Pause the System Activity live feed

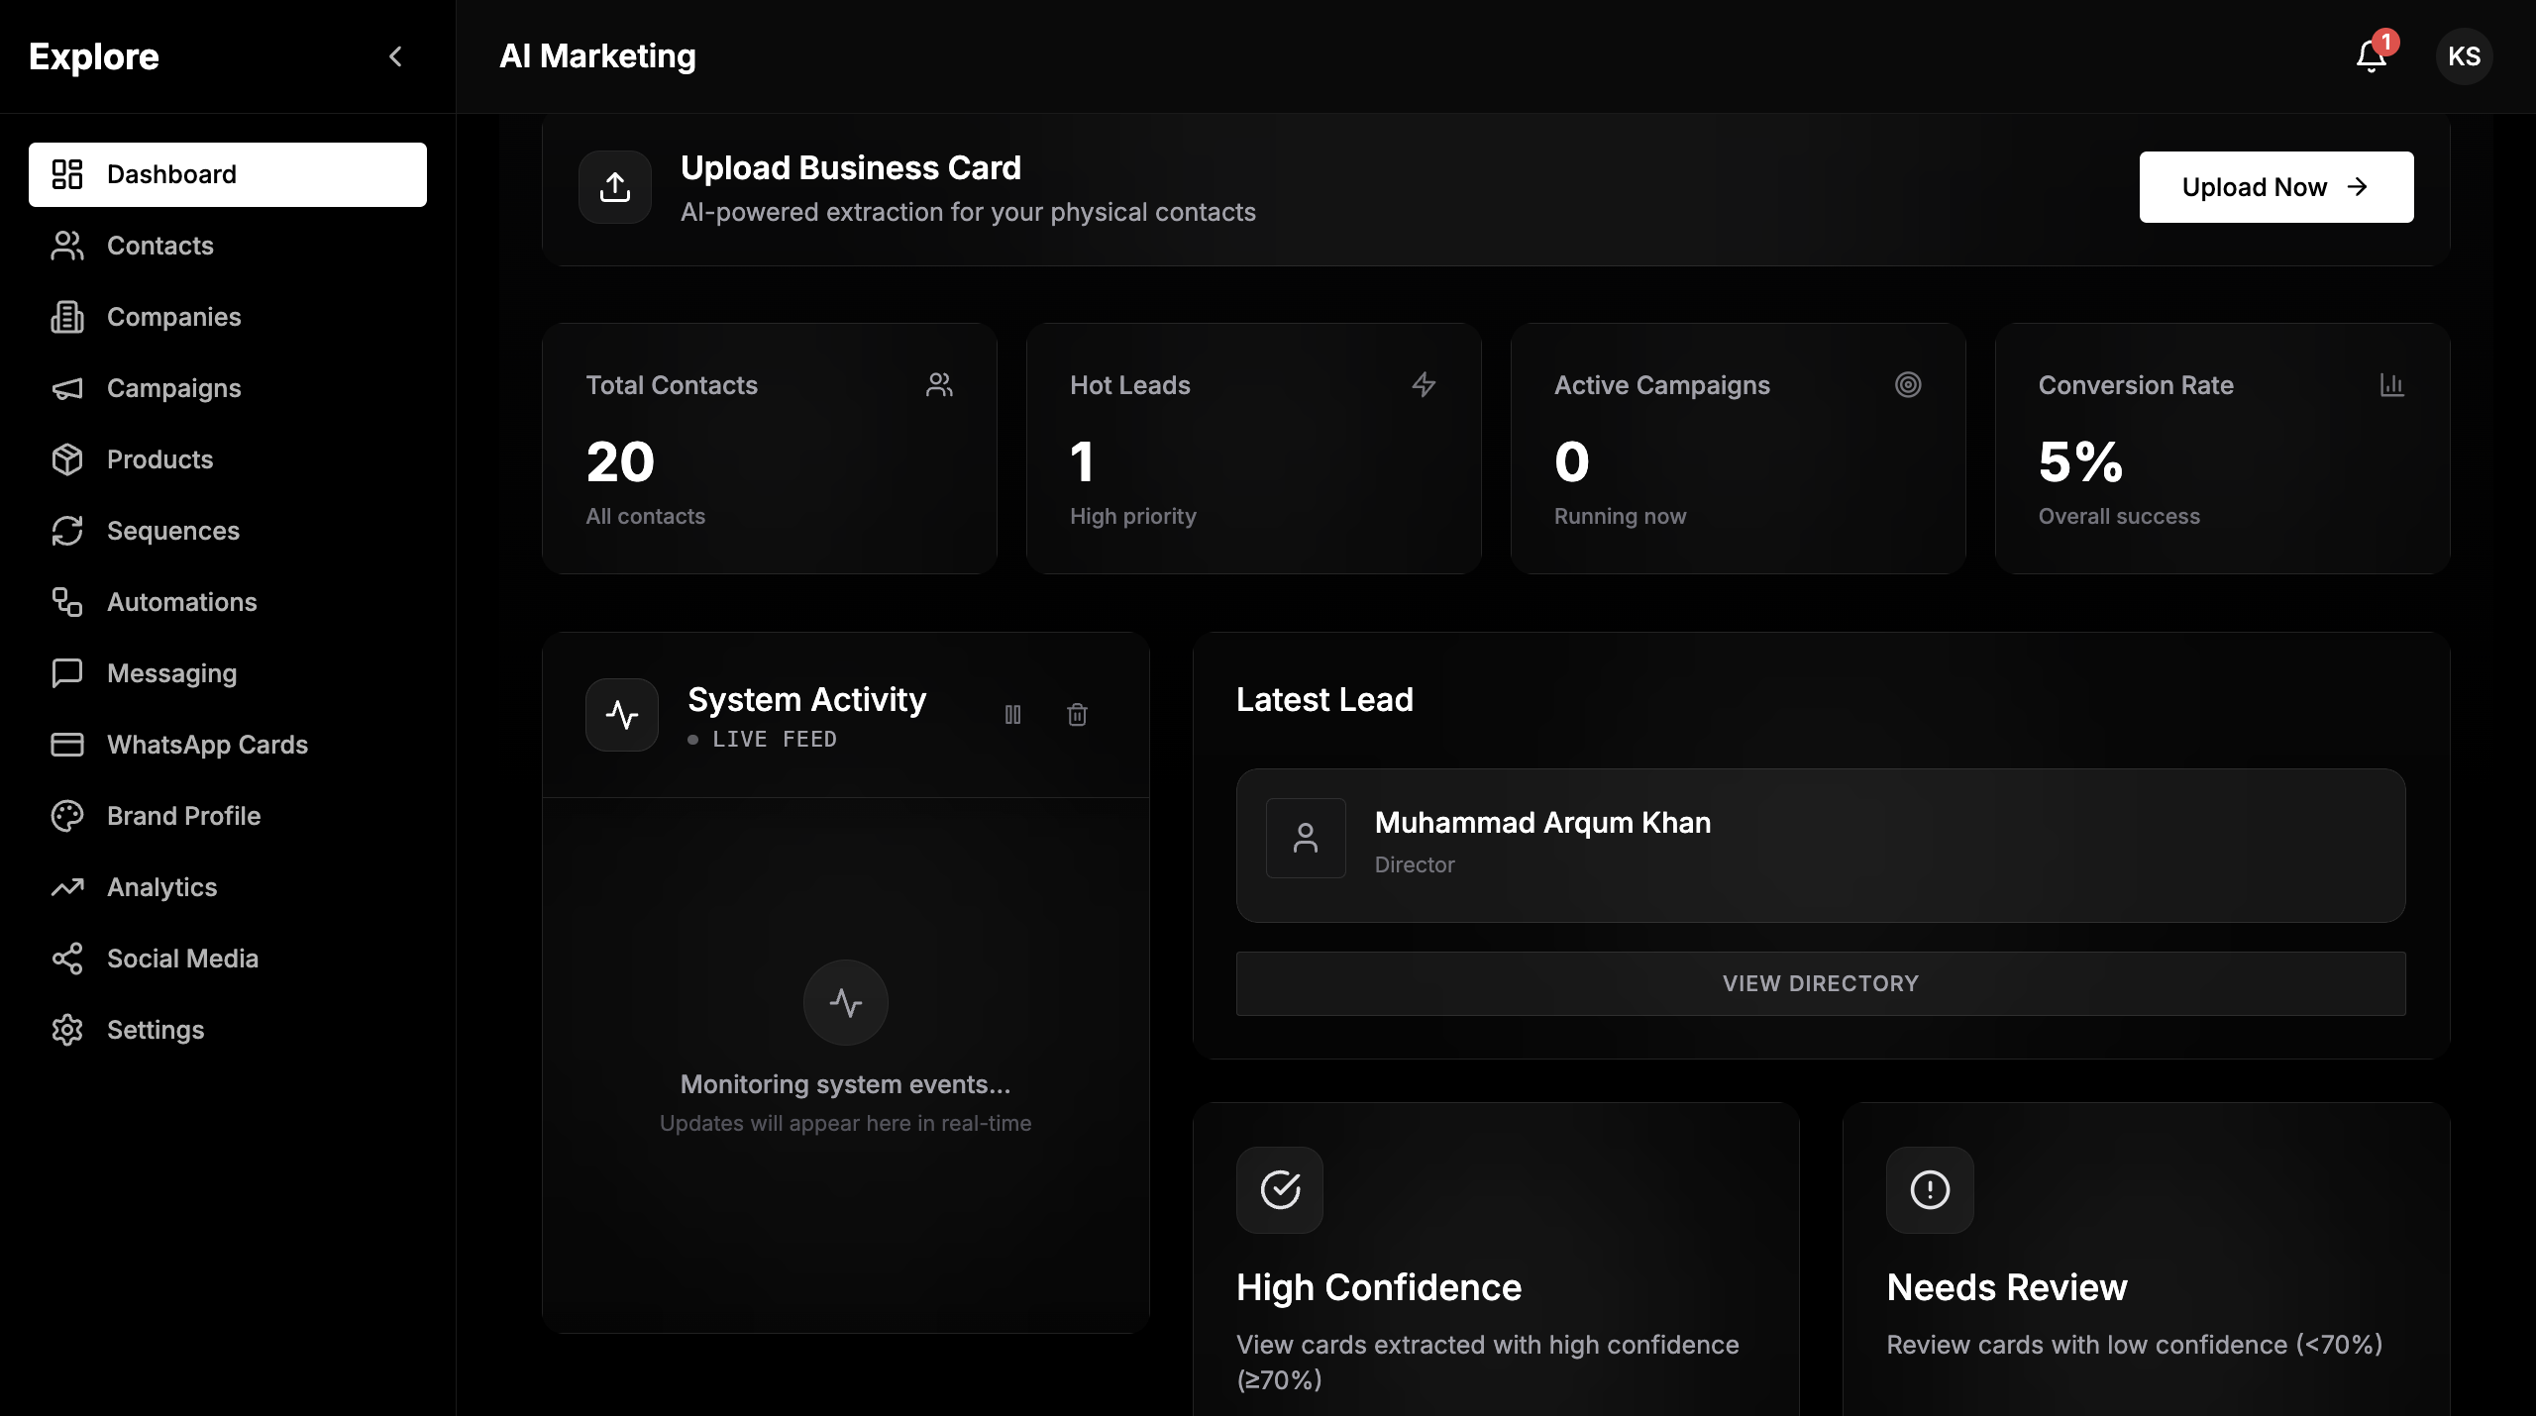1012,714
